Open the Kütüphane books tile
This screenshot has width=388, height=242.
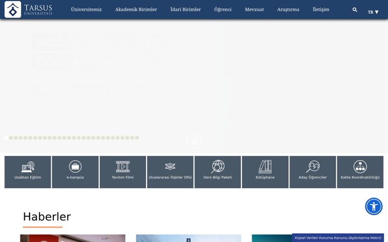tap(265, 172)
